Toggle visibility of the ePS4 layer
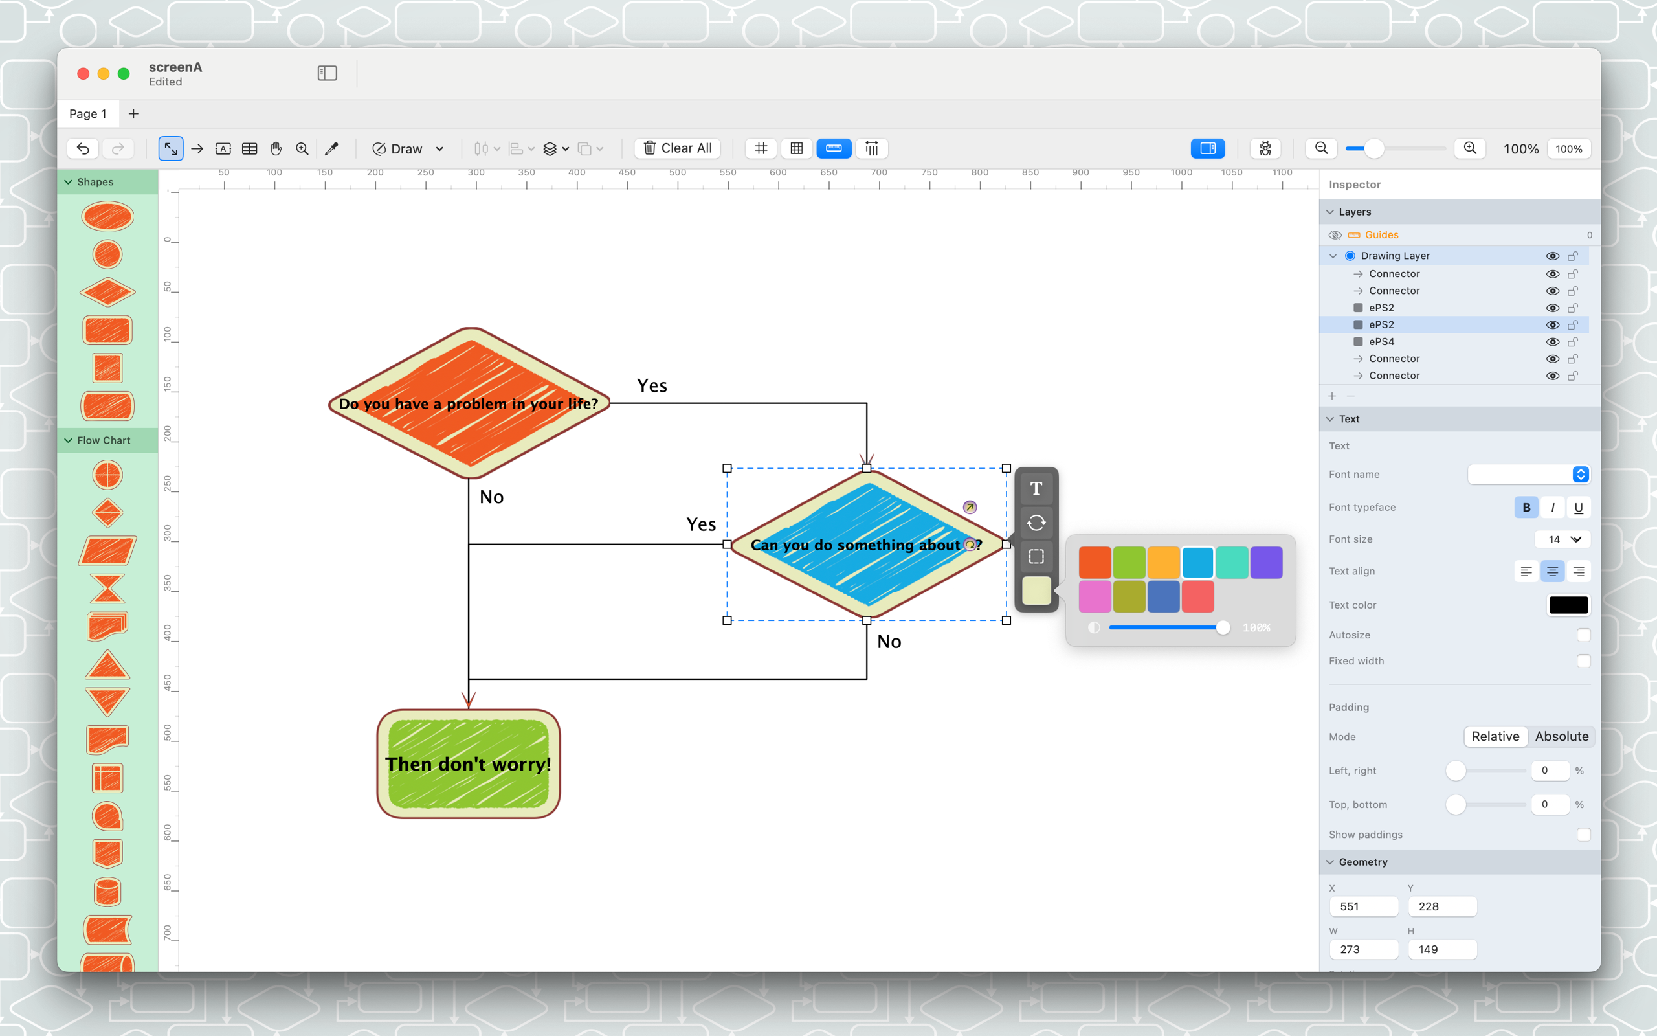The height and width of the screenshot is (1036, 1657). 1553,341
